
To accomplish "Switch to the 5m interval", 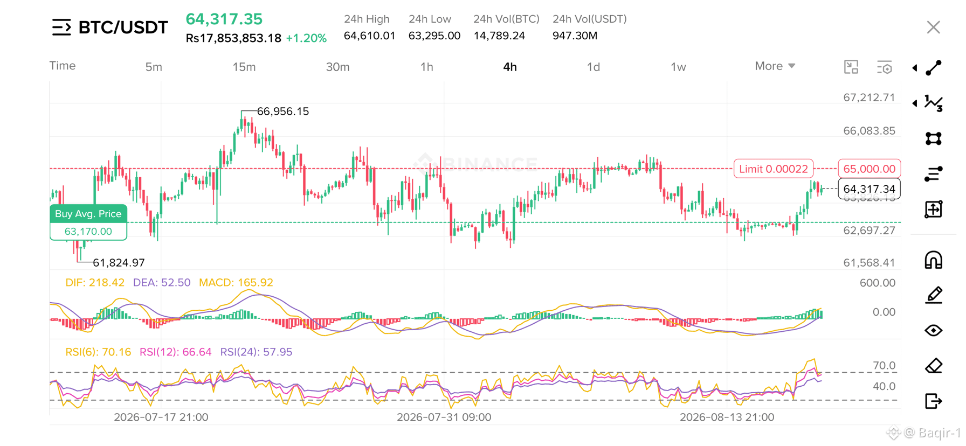I will click(x=154, y=67).
